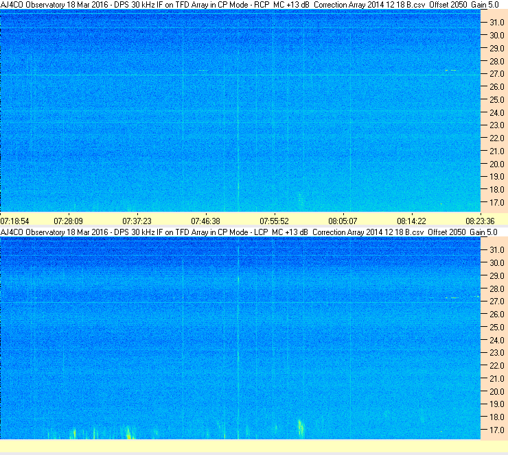Pick the 20.0 axis value in LCP panel
Viewport: 508px width, 455px height.
[x=497, y=392]
